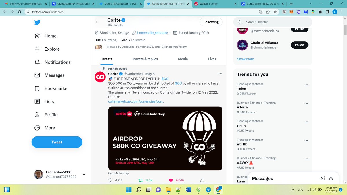Open the airdrop $80K giveaway image
347x195 pixels.
[165, 138]
